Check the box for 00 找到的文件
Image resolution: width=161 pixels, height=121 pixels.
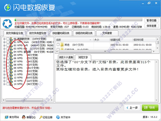[8, 39]
